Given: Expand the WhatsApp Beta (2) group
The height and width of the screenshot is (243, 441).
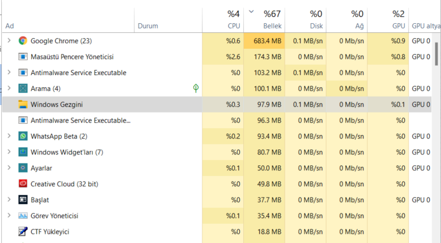Looking at the screenshot, I should [9, 136].
